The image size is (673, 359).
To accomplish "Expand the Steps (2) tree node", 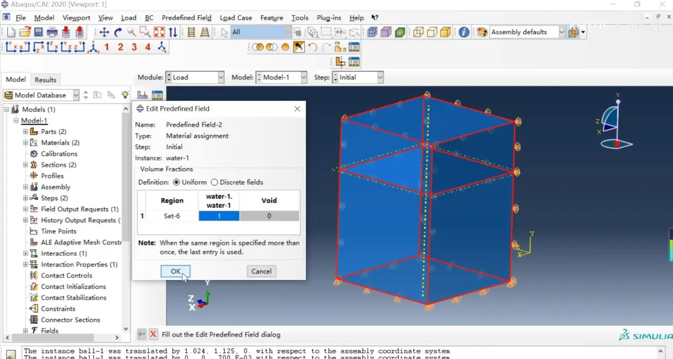I will click(25, 198).
